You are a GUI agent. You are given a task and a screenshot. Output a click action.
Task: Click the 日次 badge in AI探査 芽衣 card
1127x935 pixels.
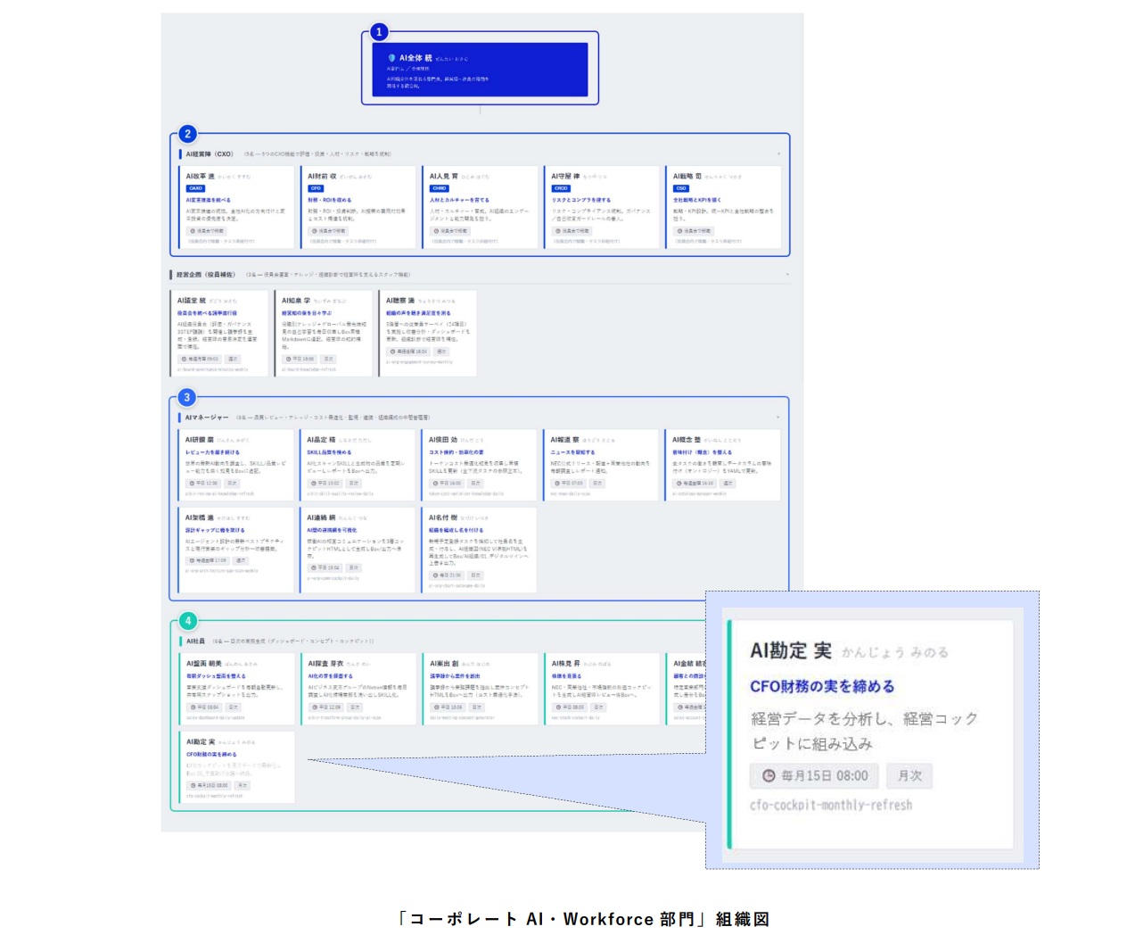coord(355,707)
